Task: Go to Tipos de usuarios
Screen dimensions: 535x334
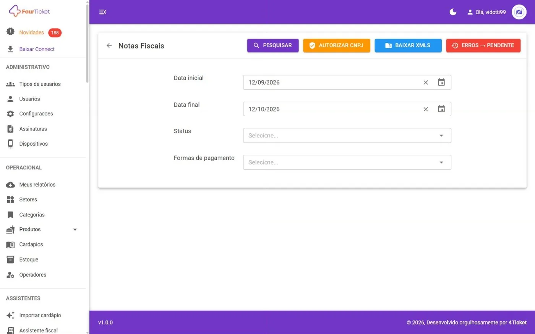Action: pos(40,84)
